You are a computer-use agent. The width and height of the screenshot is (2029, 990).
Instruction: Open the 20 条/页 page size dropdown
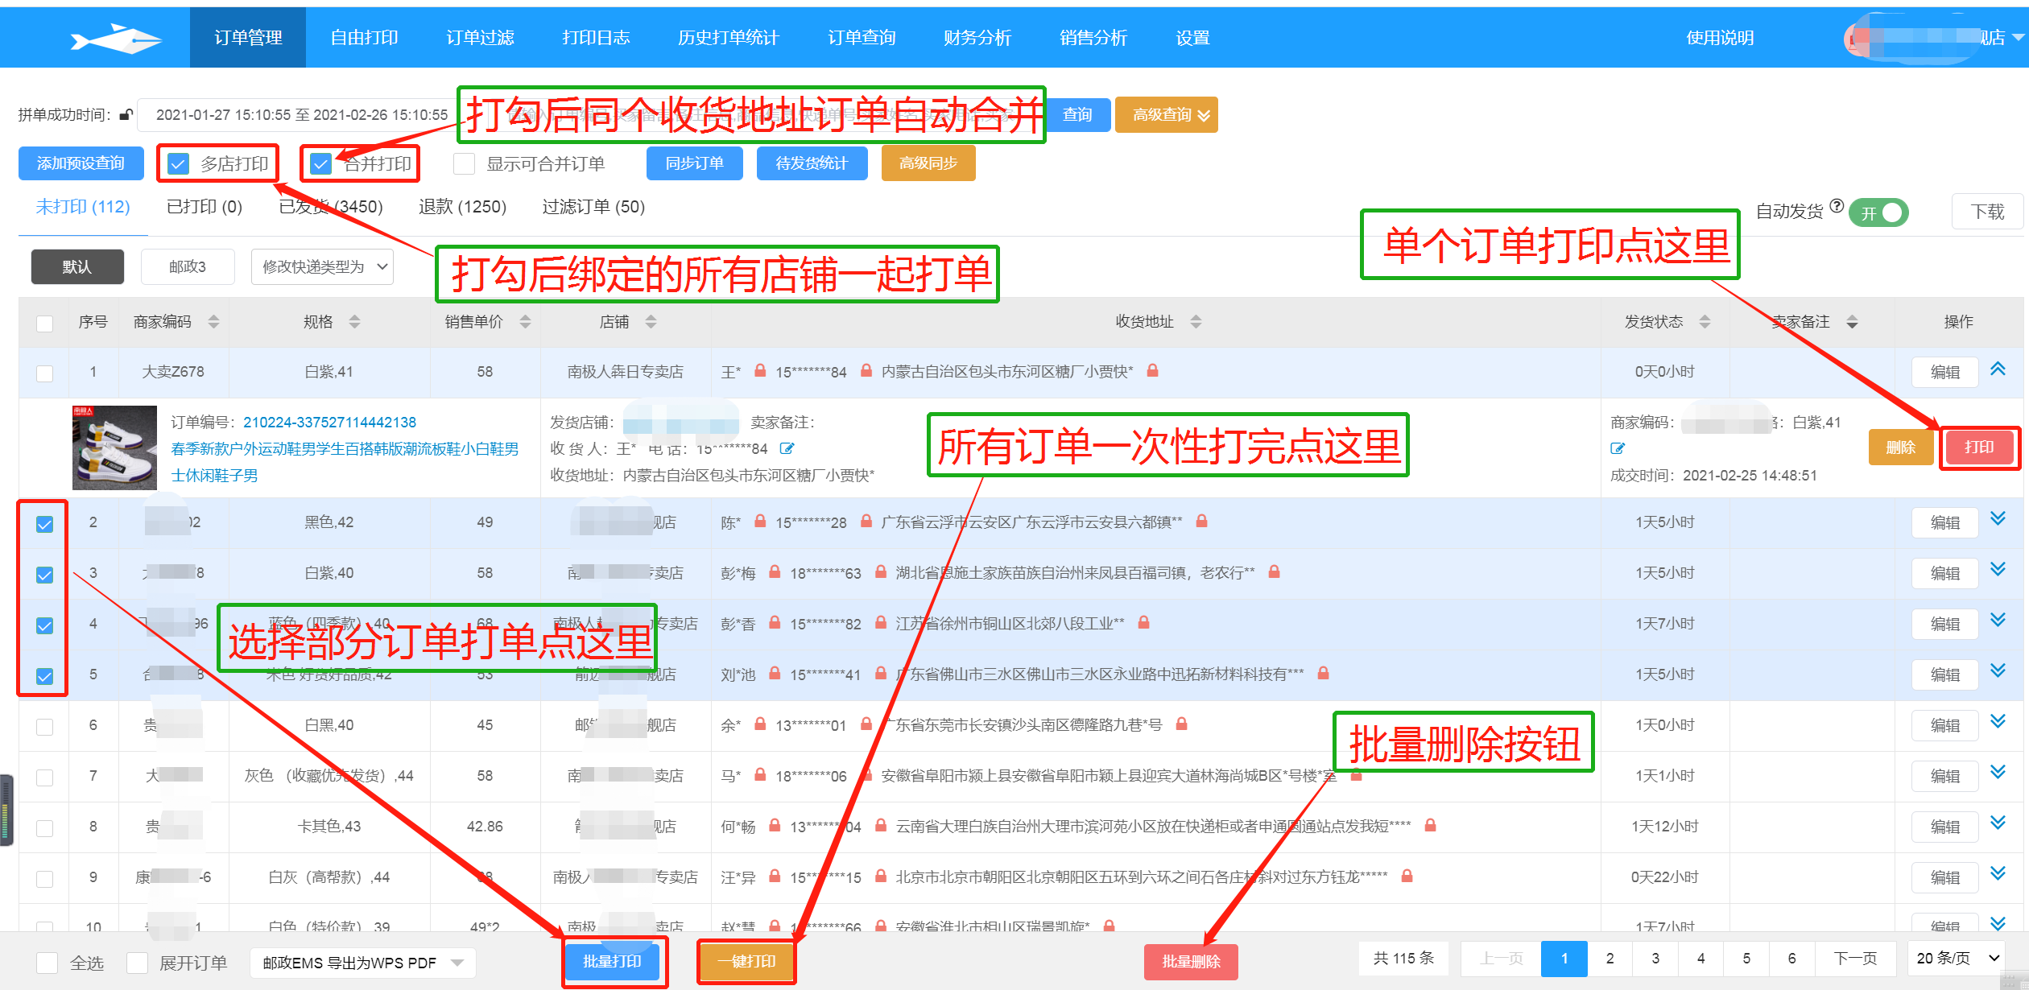click(1957, 958)
